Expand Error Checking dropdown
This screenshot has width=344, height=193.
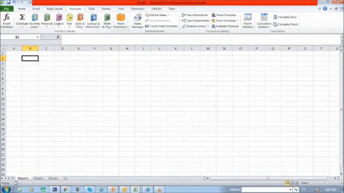237,20
